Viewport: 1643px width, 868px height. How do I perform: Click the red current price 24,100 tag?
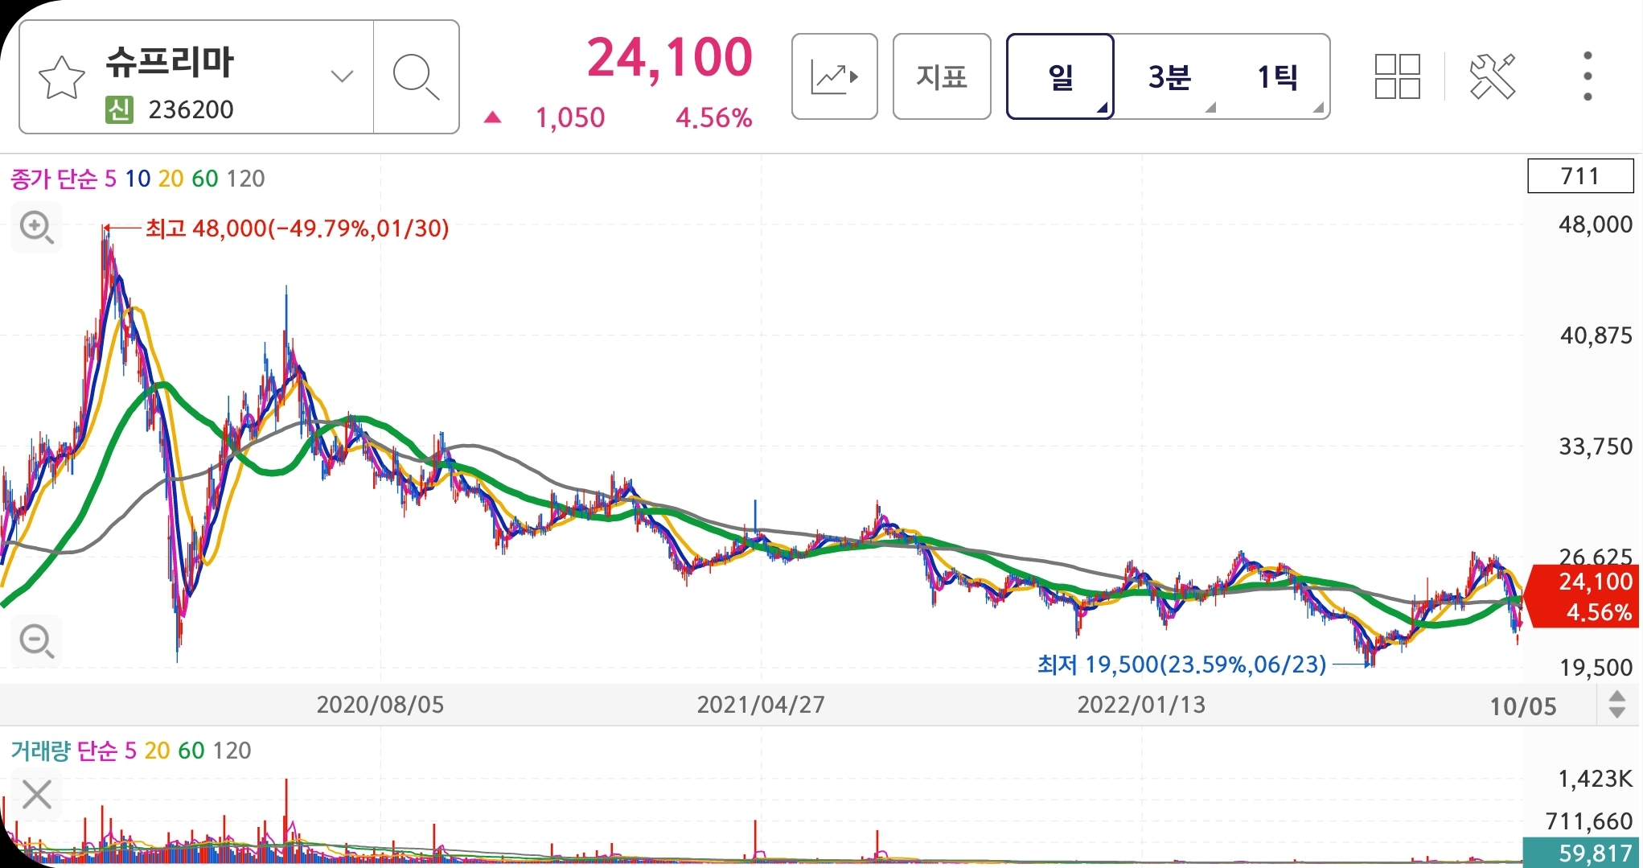pyautogui.click(x=1583, y=596)
